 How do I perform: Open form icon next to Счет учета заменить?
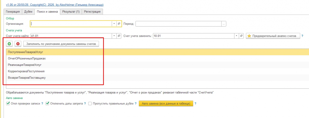(242, 36)
